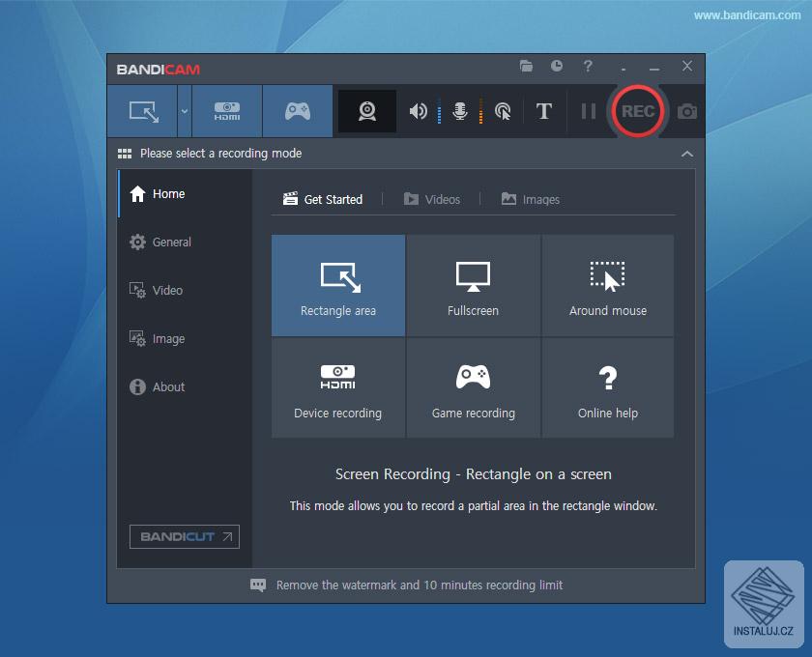Open the Online help tile
The height and width of the screenshot is (657, 812).
pos(608,387)
